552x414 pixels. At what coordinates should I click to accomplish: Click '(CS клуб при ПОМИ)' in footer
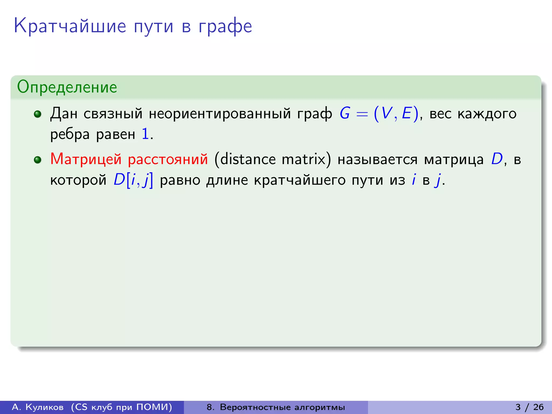(x=122, y=407)
